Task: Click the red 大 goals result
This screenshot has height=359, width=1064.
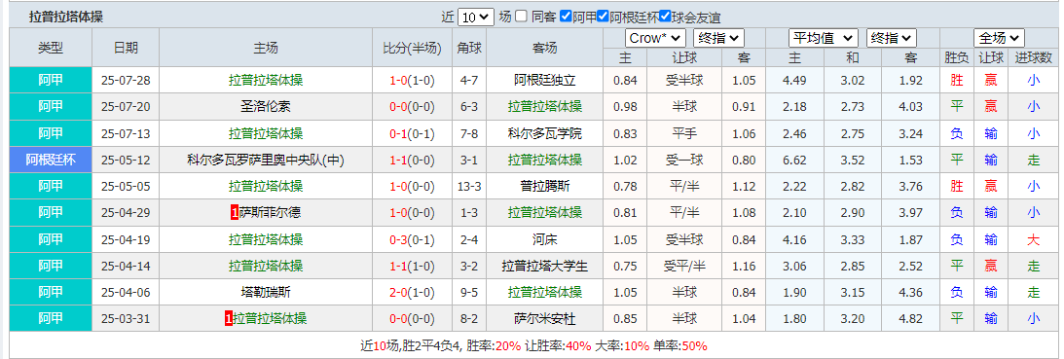Action: point(1034,239)
